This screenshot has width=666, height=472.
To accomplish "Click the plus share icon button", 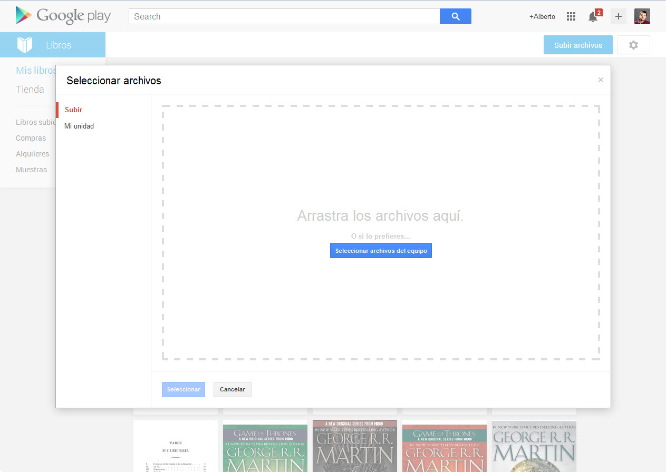I will coord(619,16).
